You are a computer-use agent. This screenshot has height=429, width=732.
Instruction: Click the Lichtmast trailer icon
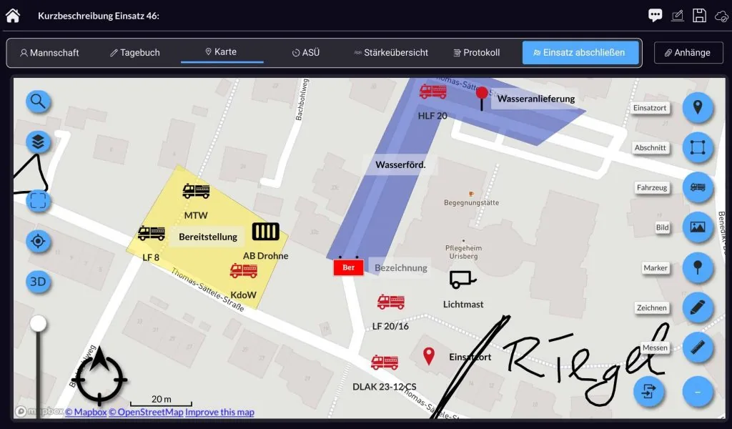[463, 279]
